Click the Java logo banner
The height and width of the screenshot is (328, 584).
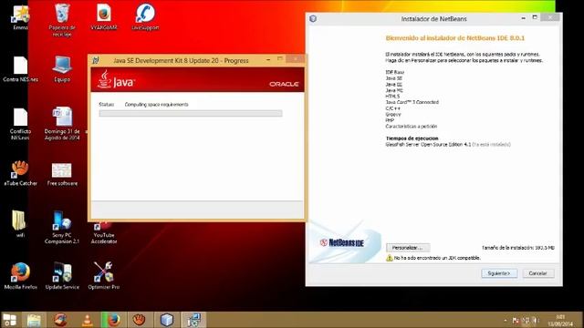116,79
